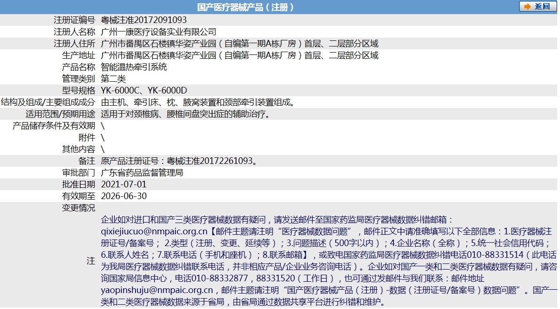The width and height of the screenshot is (560, 309).
Task: Select the orange arrow icon on 返回 button
Action: (x=528, y=7)
